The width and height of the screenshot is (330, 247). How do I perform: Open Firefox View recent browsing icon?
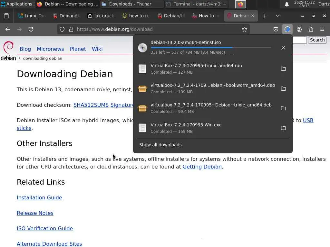coord(6,16)
